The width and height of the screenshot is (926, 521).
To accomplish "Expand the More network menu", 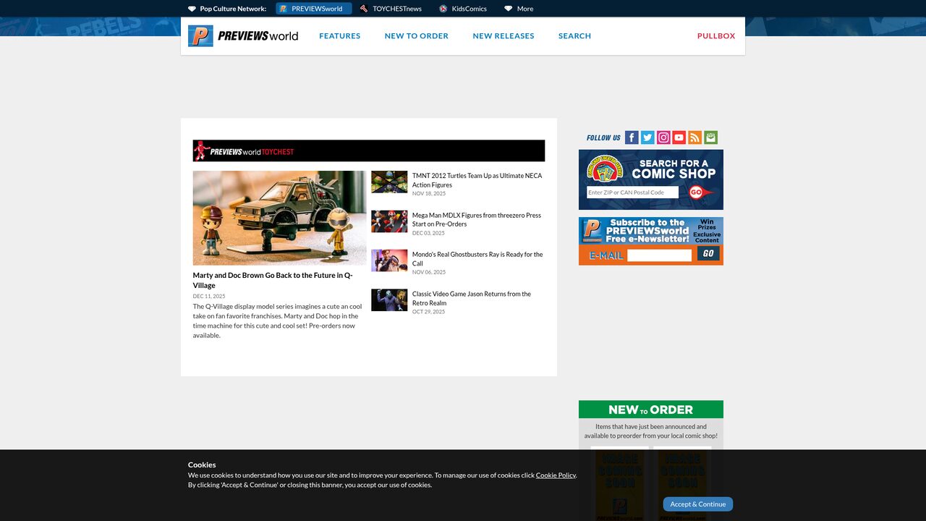I will 519,9.
